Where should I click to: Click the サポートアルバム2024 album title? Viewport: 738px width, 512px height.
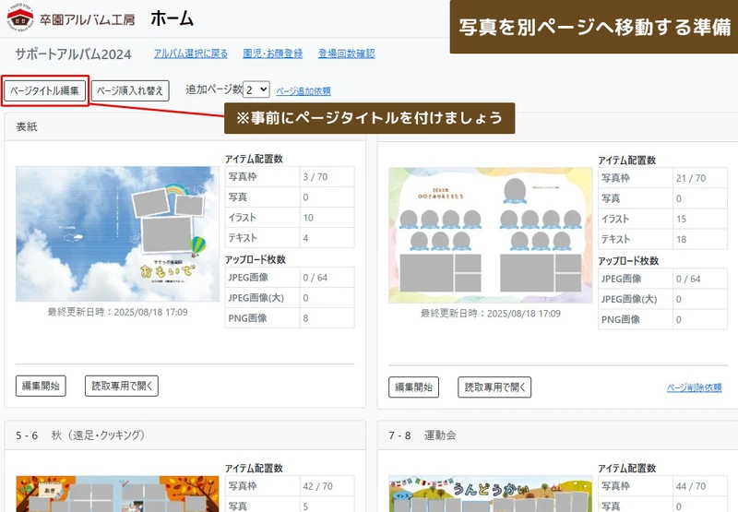[x=73, y=54]
